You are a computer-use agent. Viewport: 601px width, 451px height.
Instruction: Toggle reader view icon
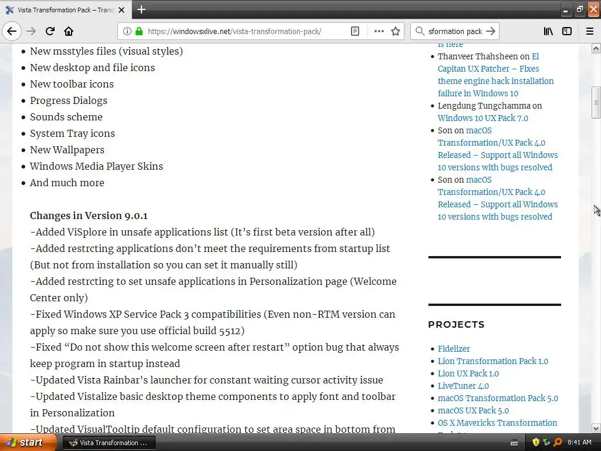[355, 31]
